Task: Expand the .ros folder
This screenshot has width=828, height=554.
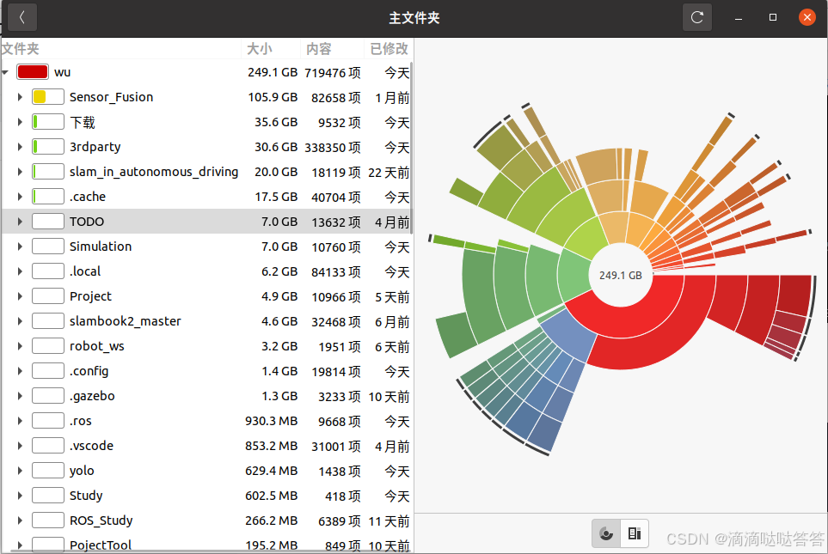Action: click(20, 421)
